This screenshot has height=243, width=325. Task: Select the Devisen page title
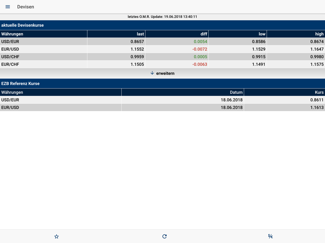point(25,7)
